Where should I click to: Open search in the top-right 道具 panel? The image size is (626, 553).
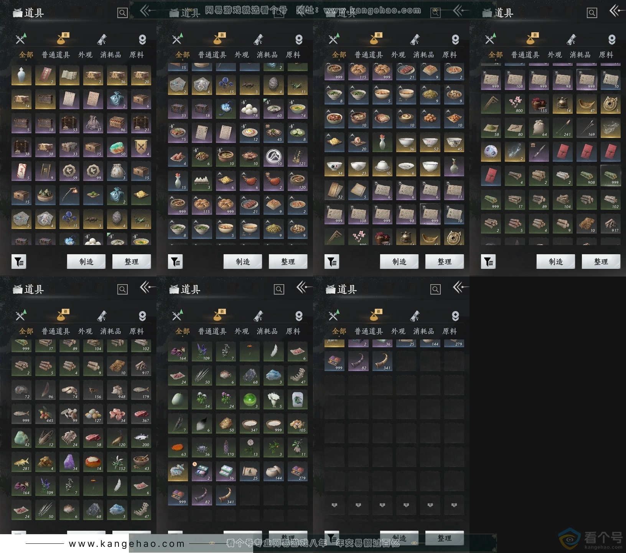[x=592, y=13]
